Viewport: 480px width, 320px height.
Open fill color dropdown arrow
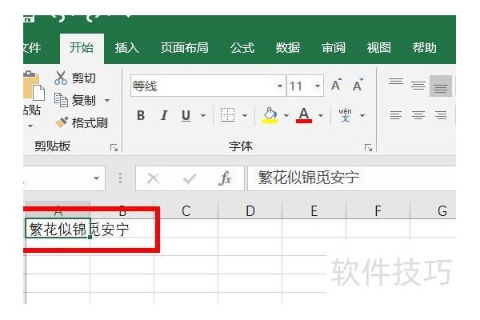(x=286, y=115)
